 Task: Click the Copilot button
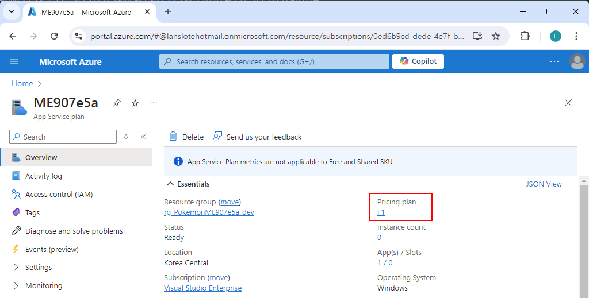coord(418,61)
